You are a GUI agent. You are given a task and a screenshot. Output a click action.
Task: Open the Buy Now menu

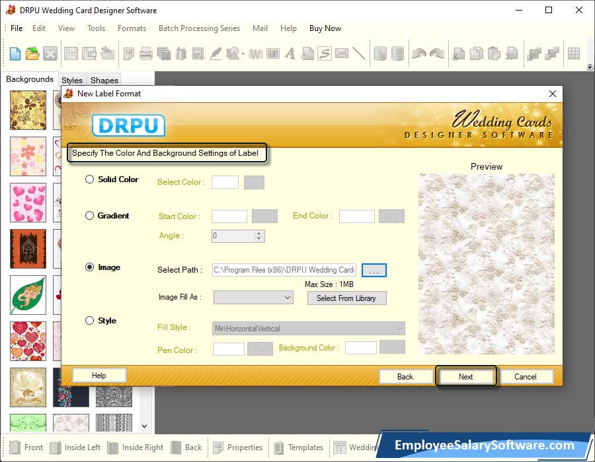click(325, 28)
